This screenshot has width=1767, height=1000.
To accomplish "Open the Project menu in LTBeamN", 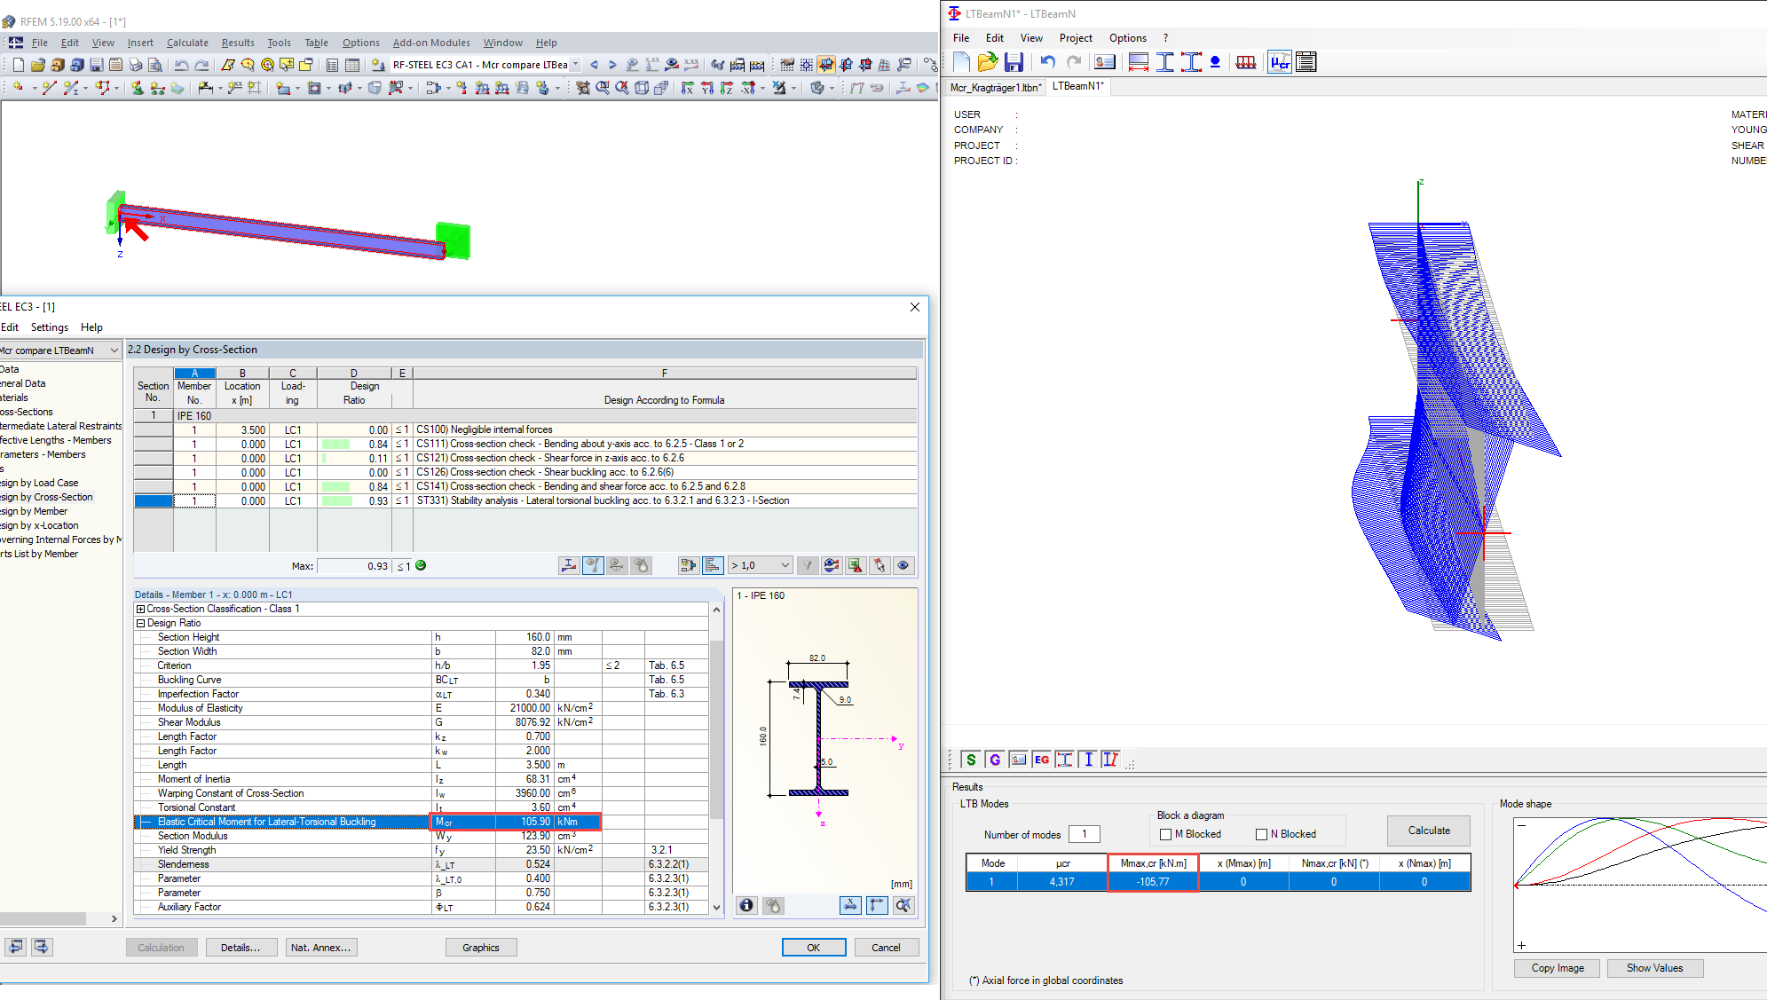I will [x=1076, y=38].
